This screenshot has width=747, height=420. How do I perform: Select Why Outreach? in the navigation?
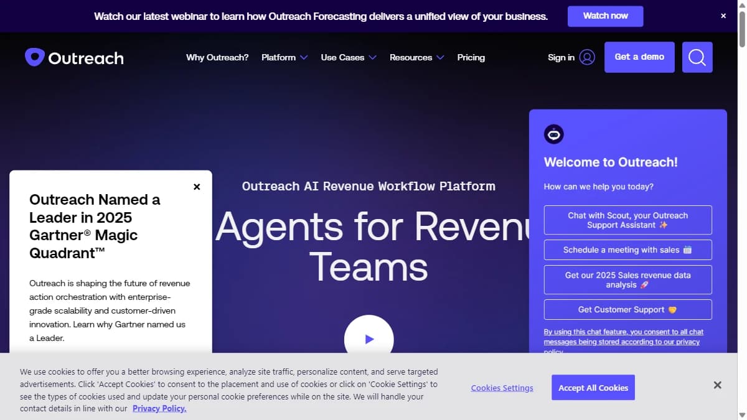tap(217, 57)
